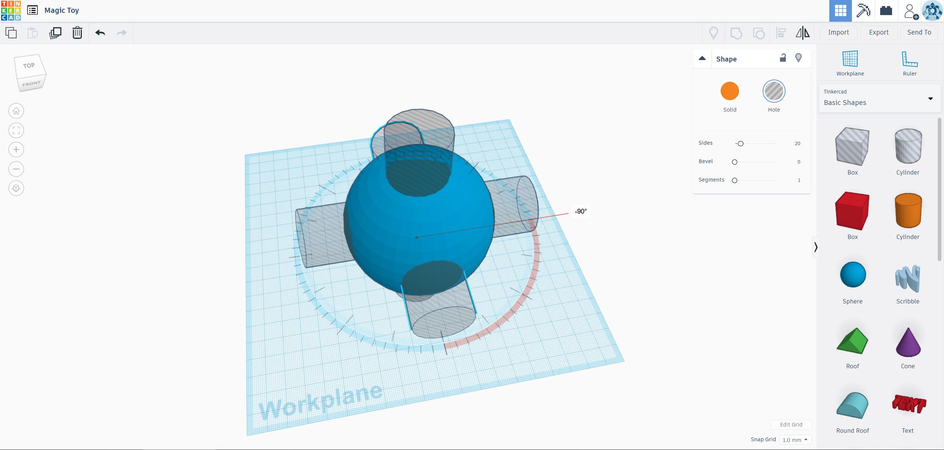Viewport: 944px width, 450px height.
Task: Toggle the shape lock icon
Action: click(x=783, y=58)
